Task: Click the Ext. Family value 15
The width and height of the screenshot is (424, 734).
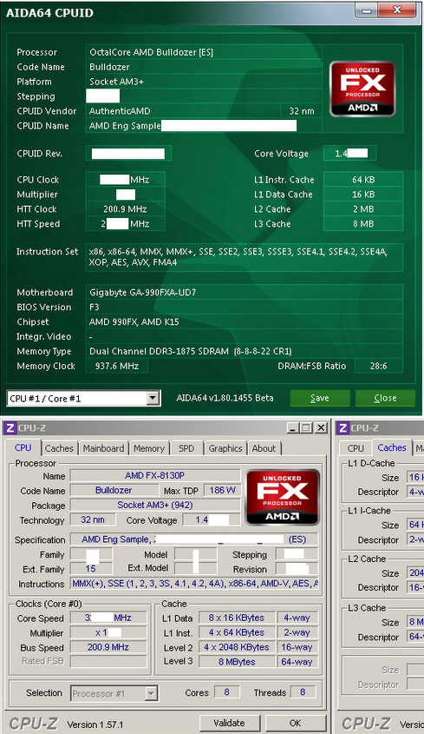Action: coord(91,569)
